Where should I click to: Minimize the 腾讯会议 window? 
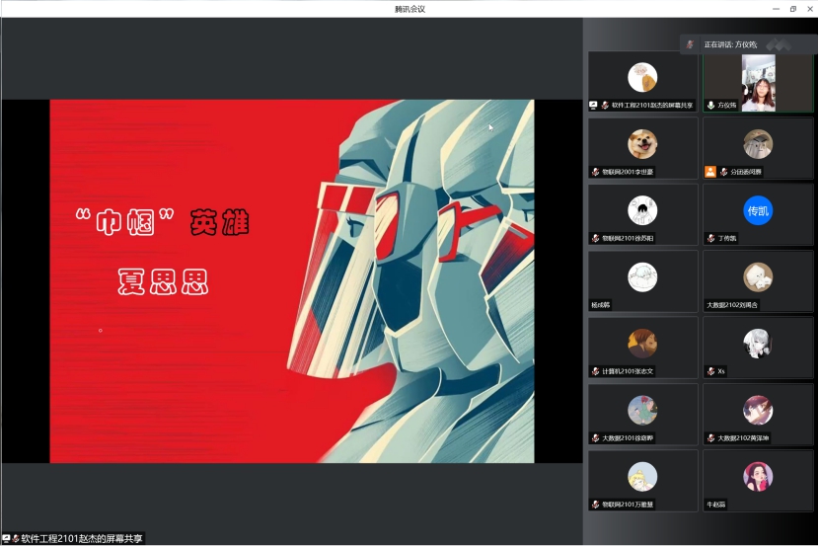pyautogui.click(x=776, y=9)
